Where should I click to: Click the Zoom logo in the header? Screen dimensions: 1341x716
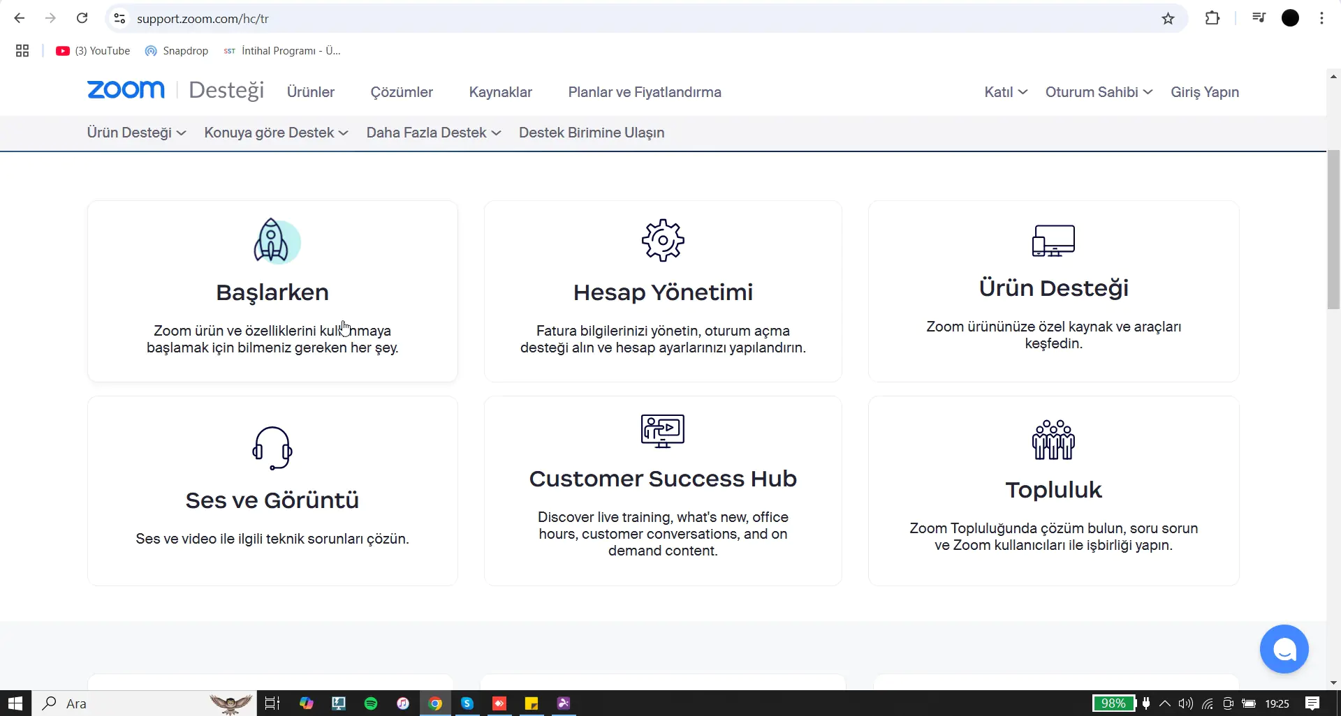click(126, 91)
